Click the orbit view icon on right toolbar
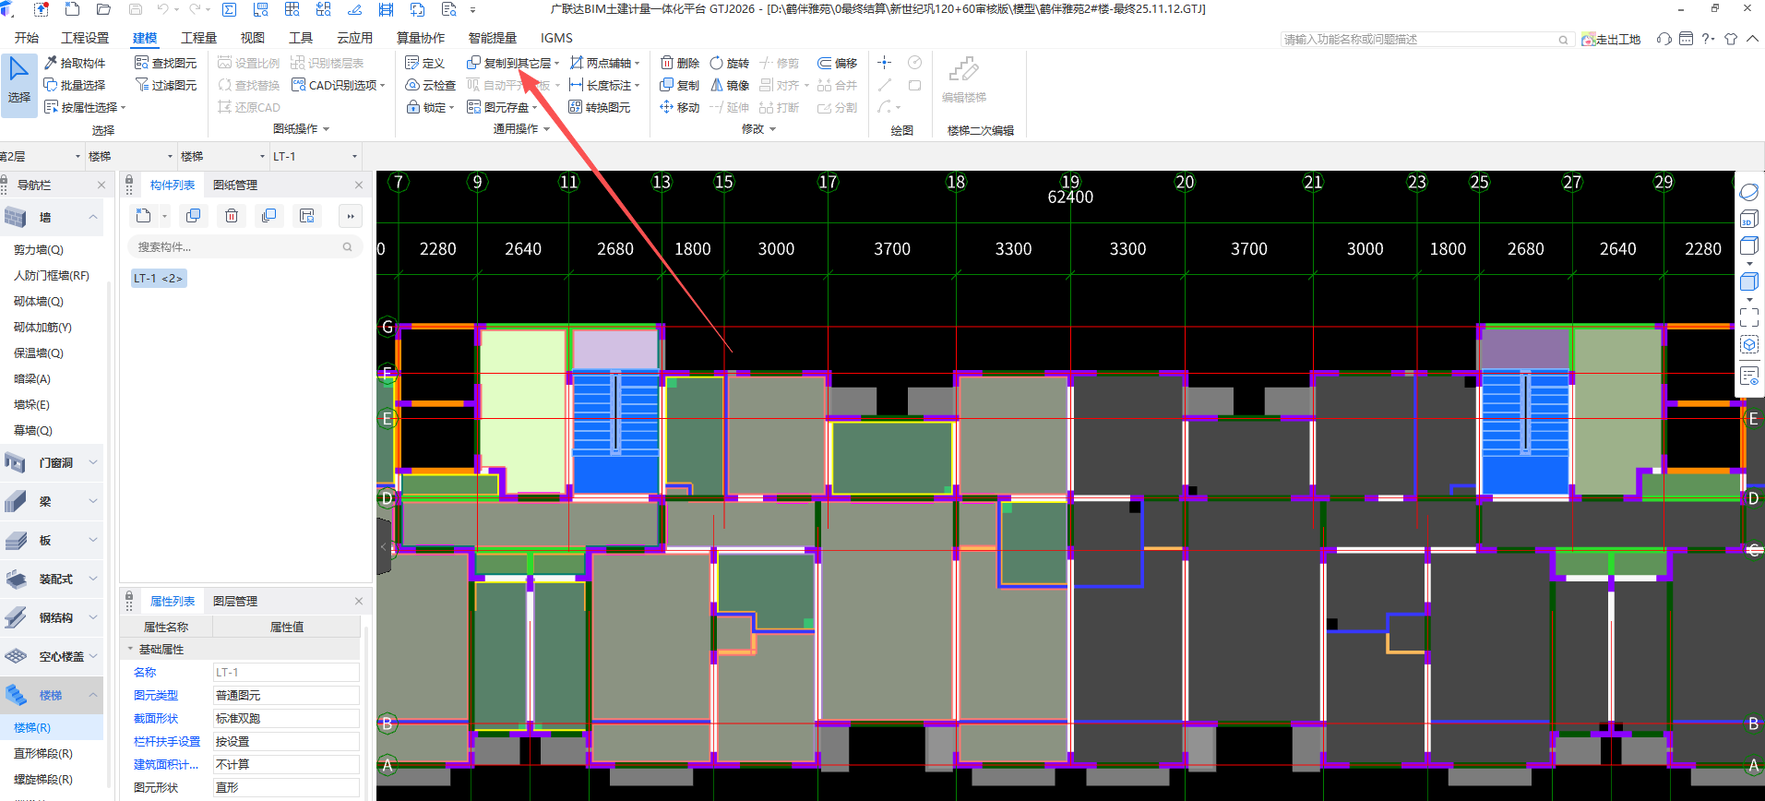1765x801 pixels. [1748, 192]
